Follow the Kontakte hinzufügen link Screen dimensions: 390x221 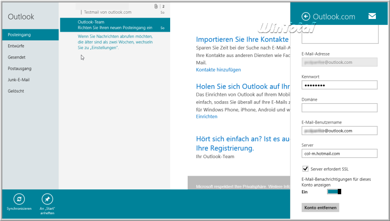218,70
